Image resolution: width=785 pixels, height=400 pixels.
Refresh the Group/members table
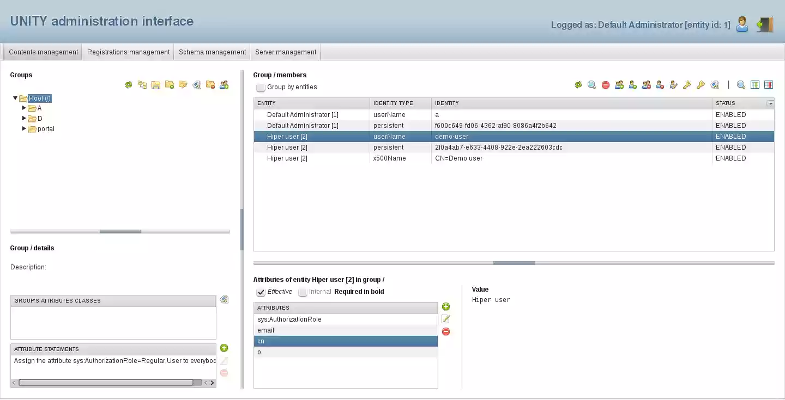coord(578,84)
